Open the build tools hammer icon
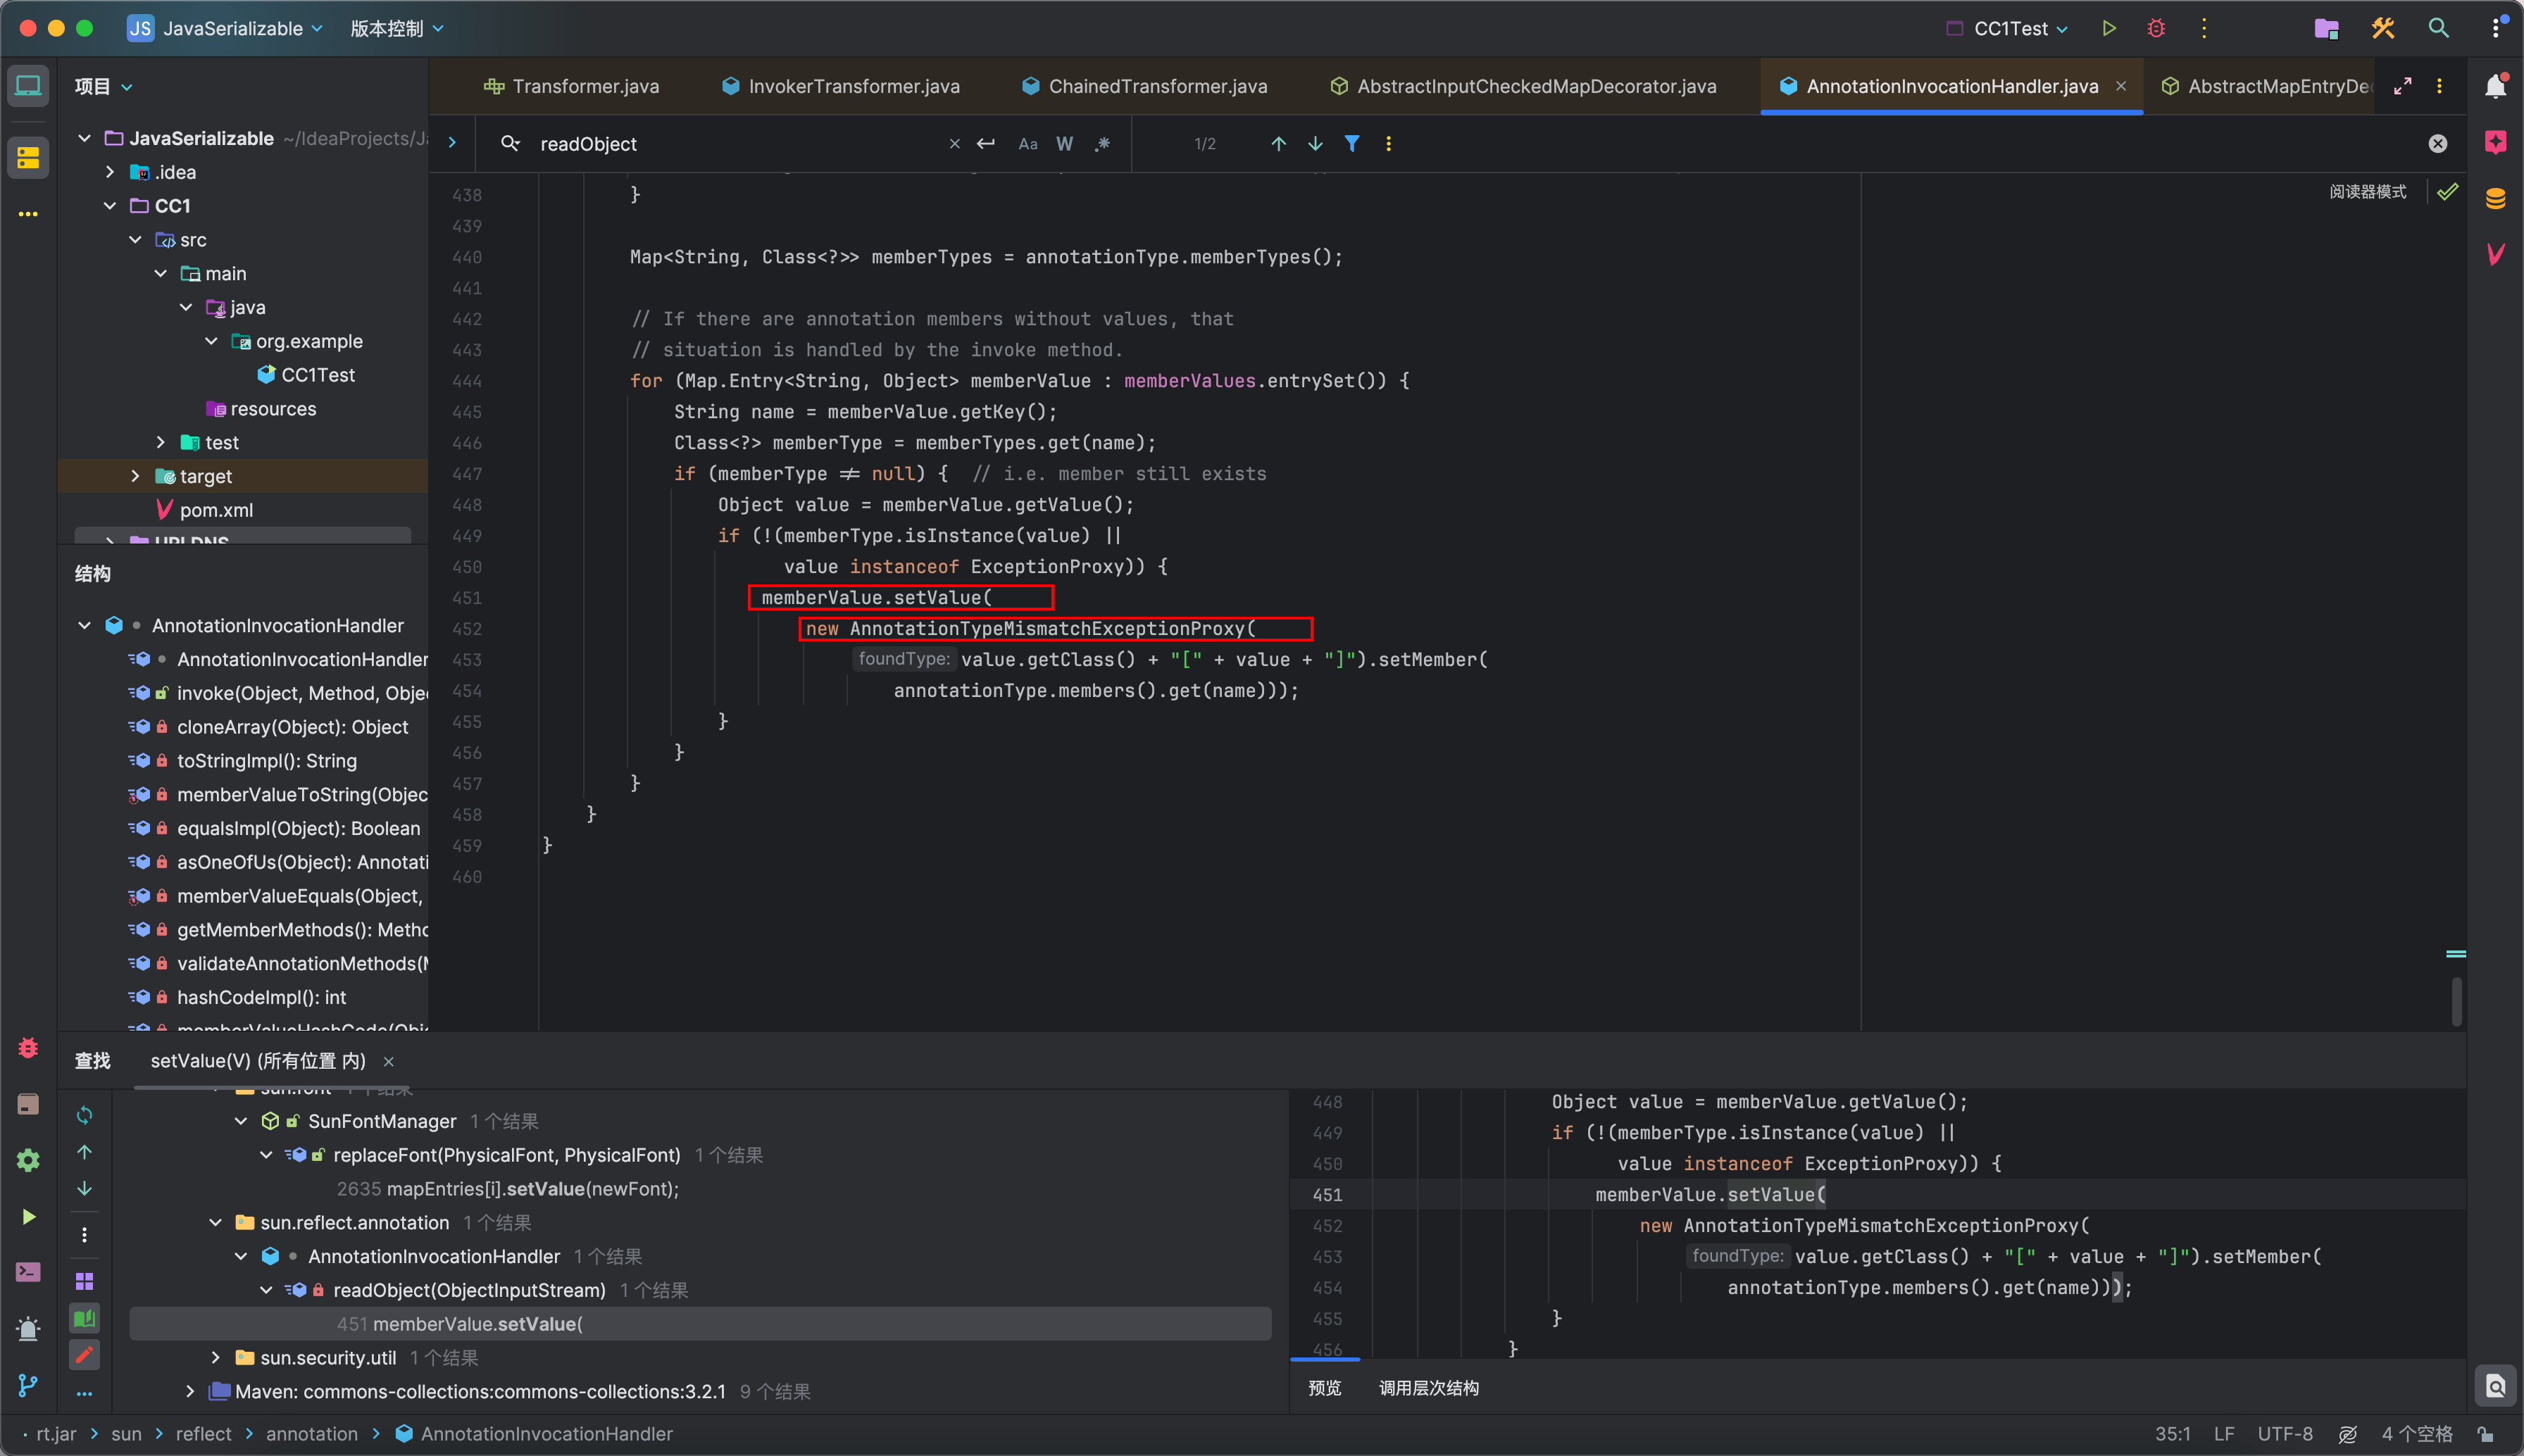 pyautogui.click(x=2383, y=28)
